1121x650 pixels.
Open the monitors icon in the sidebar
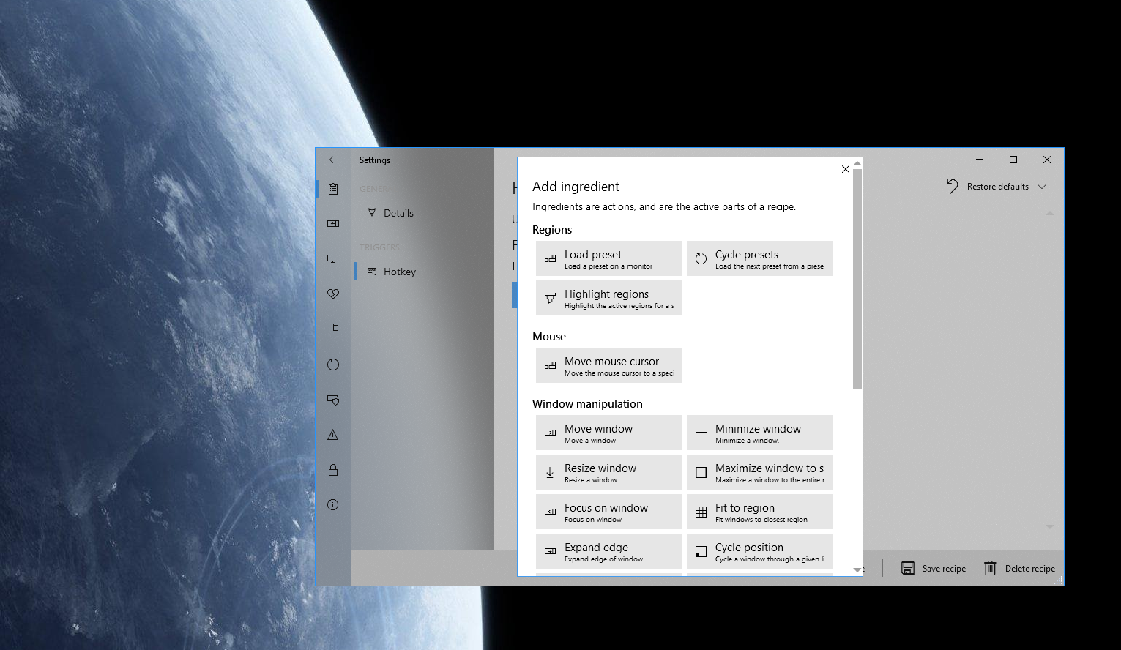pos(333,258)
